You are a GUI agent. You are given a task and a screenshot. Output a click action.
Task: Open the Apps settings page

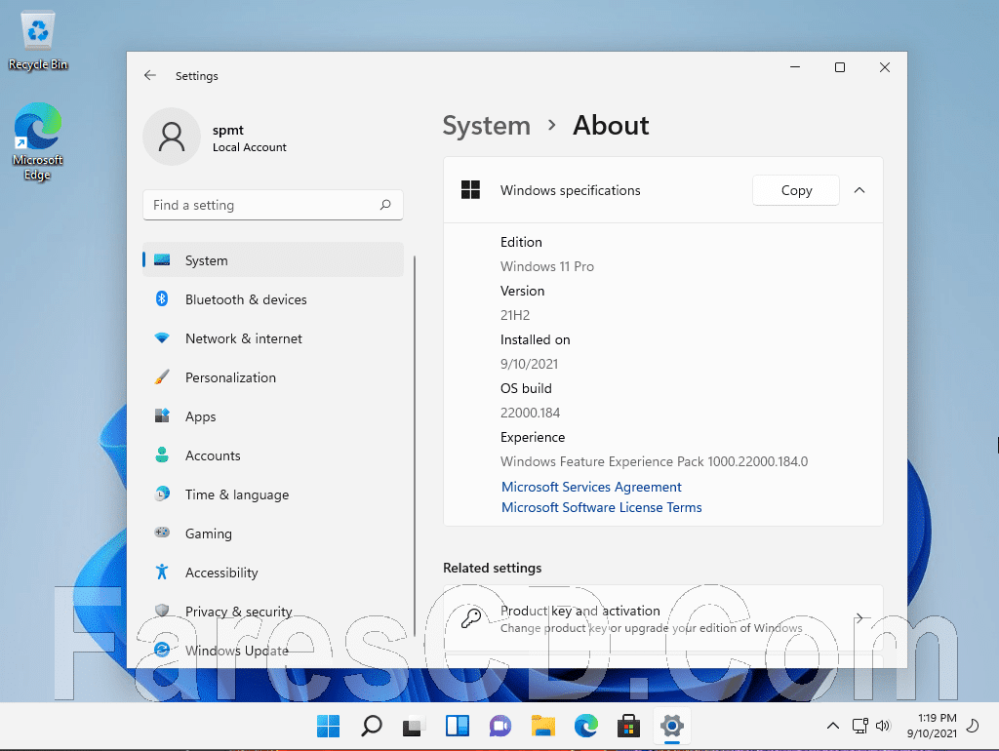coord(273,415)
